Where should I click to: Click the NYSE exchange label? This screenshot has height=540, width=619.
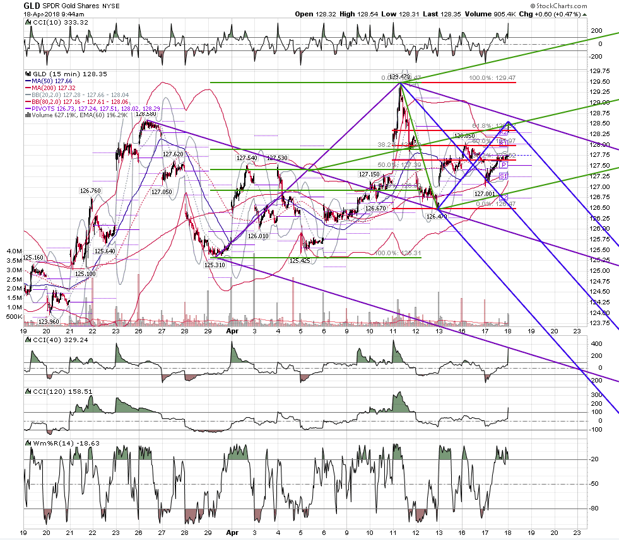pos(110,6)
